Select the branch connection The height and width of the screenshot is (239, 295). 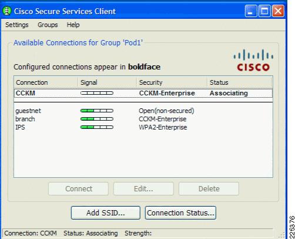pos(25,119)
